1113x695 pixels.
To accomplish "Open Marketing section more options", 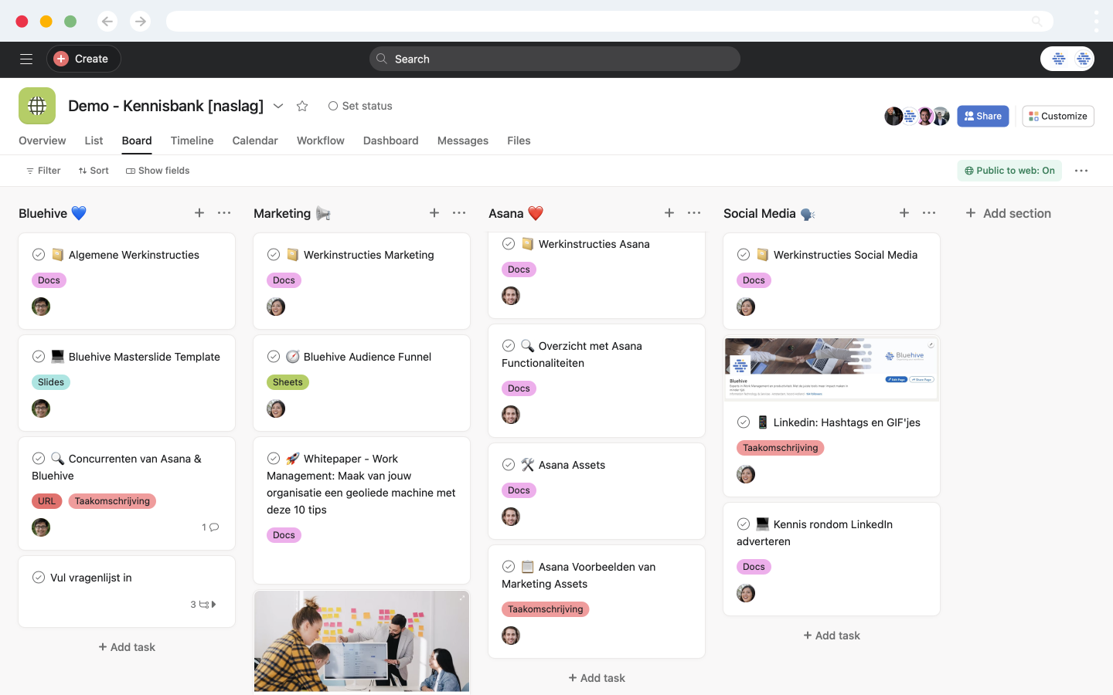I will [x=459, y=213].
